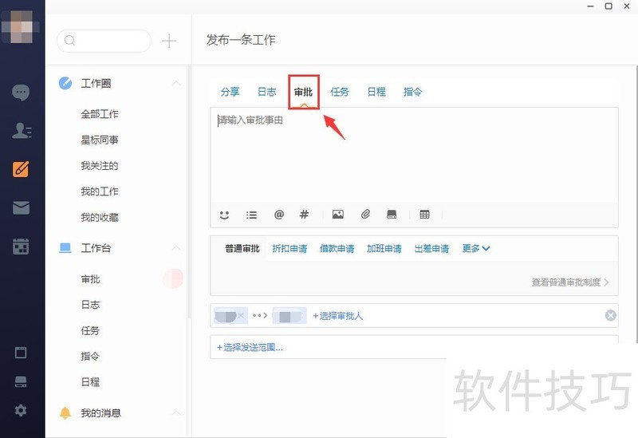Open 星标同事 in the sidebar

(100, 140)
